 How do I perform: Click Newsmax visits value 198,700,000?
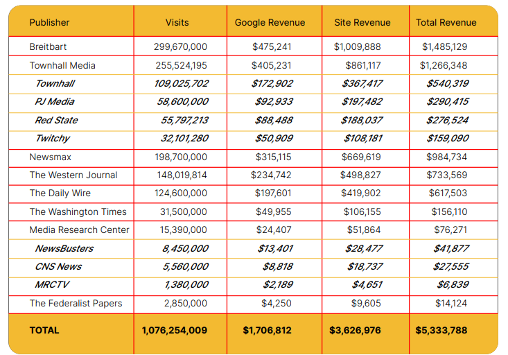pyautogui.click(x=180, y=157)
